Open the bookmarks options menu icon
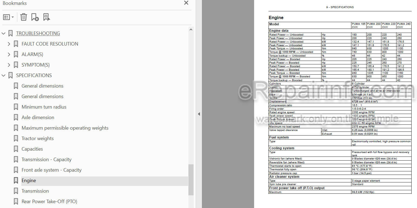Viewport: 417px width, 208px height. pyautogui.click(x=8, y=17)
